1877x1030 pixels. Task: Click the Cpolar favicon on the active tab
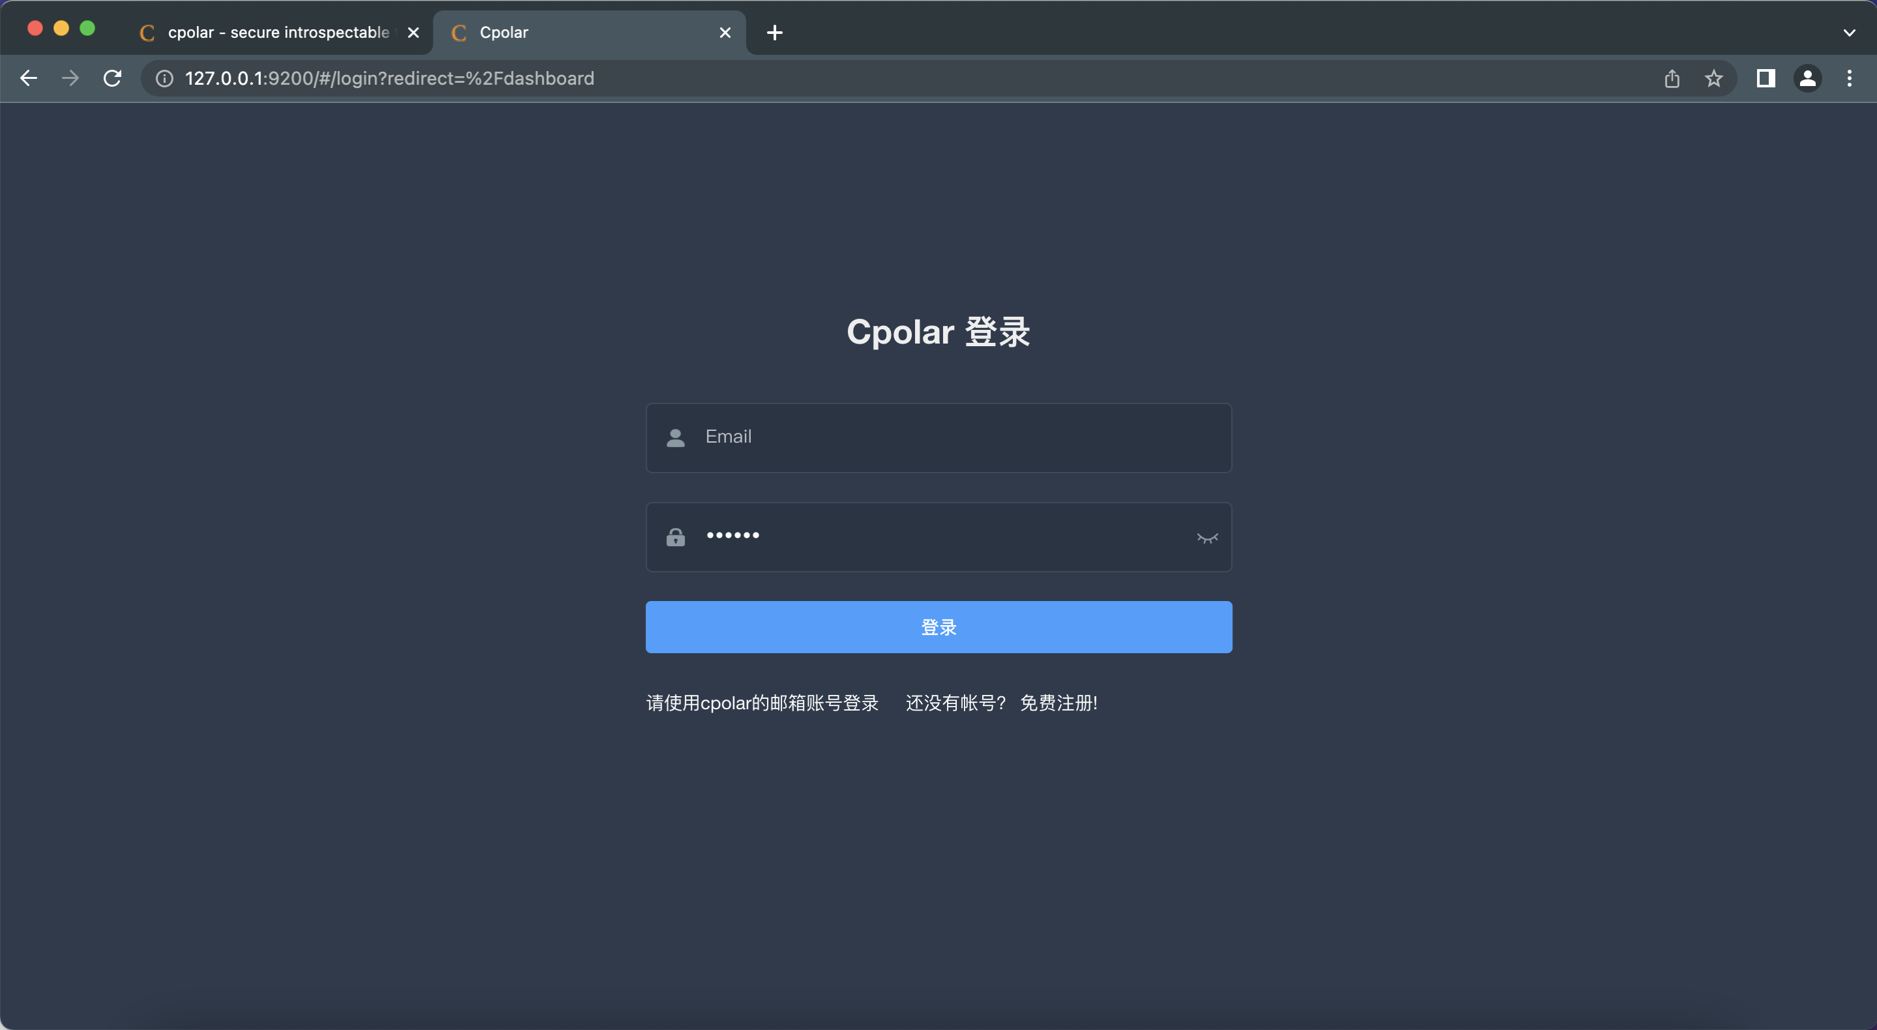tap(458, 32)
